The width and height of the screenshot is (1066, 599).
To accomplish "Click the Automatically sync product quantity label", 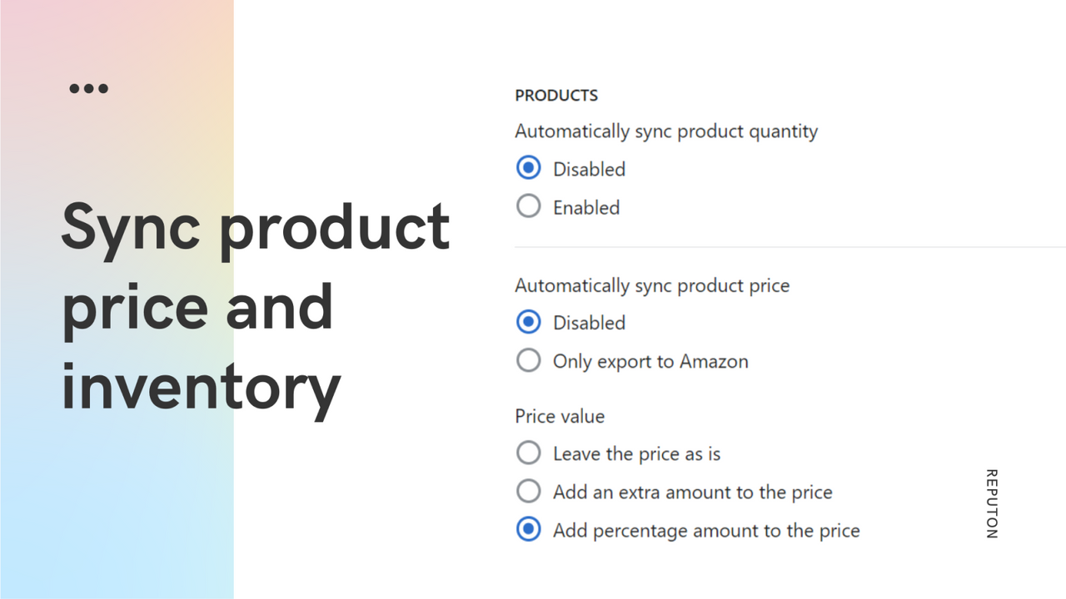I will point(666,131).
